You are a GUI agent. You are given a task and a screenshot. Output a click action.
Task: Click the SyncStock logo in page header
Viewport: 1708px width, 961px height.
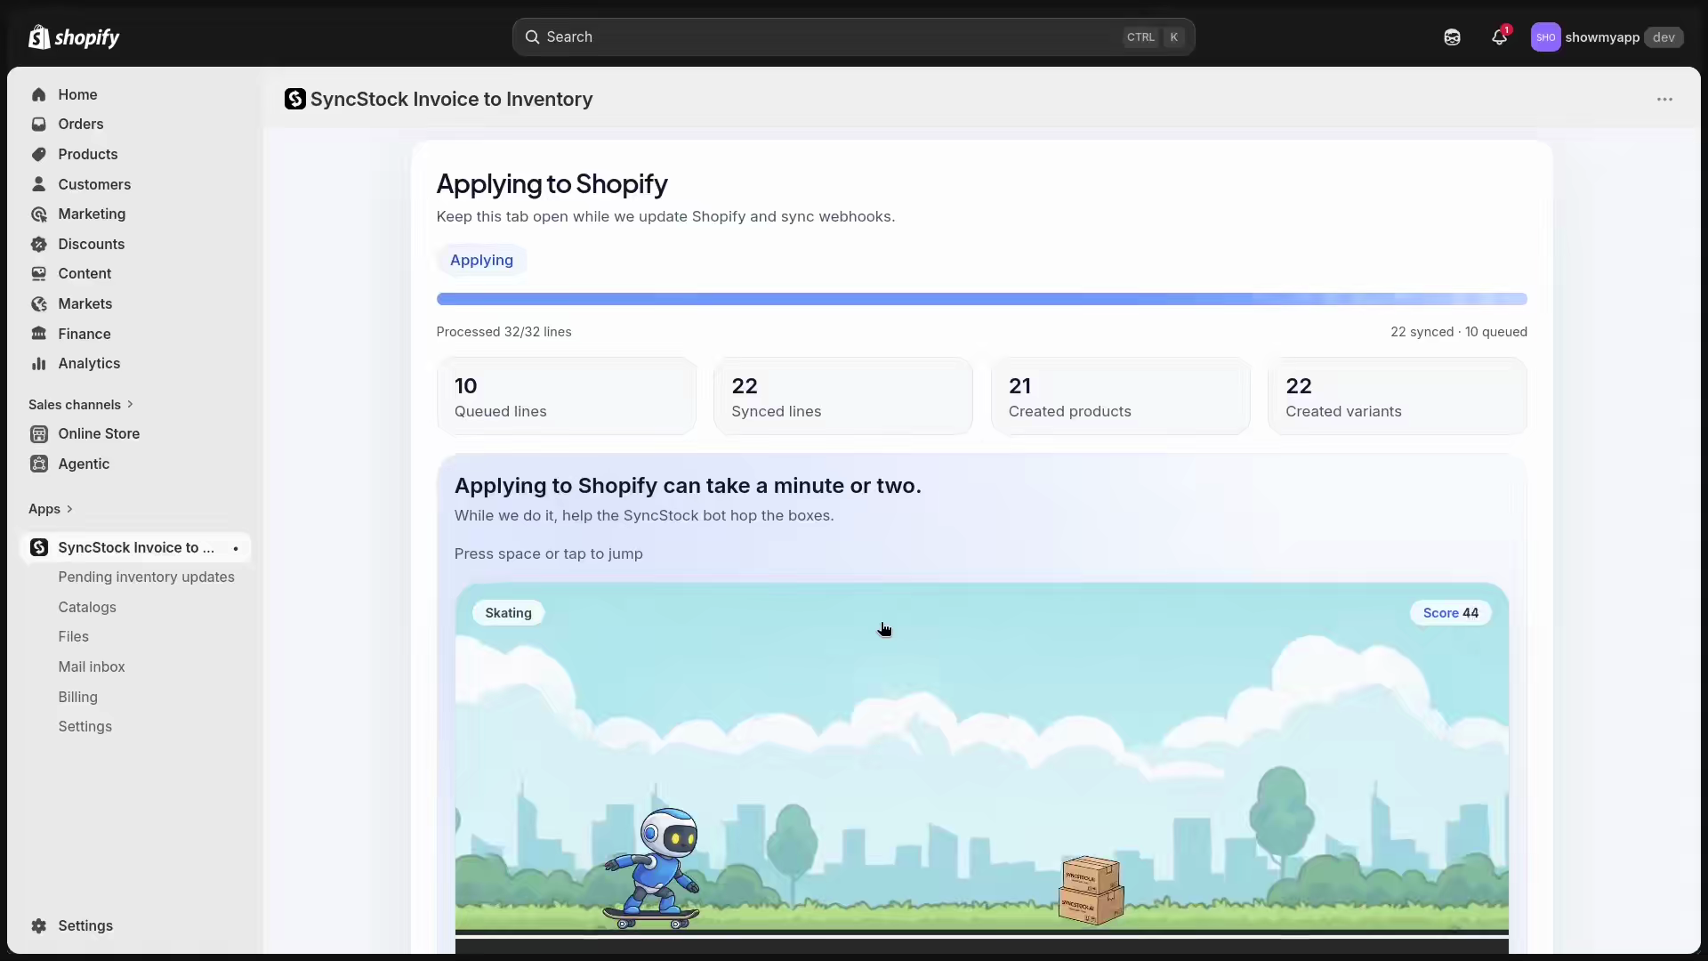tap(295, 99)
